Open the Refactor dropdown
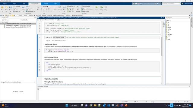This screenshot has height=108, width=193. click(71, 7)
